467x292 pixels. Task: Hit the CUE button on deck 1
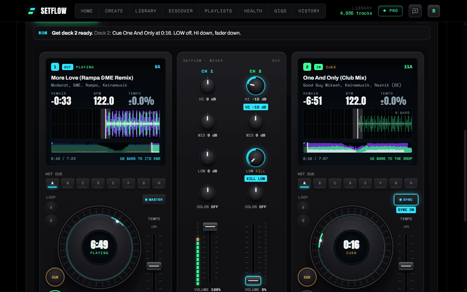click(55, 277)
